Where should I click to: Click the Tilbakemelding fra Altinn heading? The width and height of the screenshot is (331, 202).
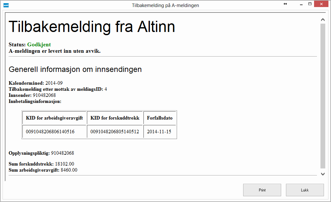coord(92,27)
